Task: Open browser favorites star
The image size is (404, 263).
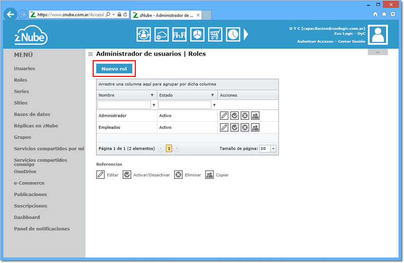Action: coord(384,14)
